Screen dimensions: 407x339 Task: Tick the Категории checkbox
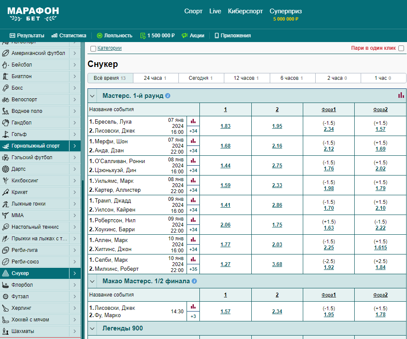[93, 48]
